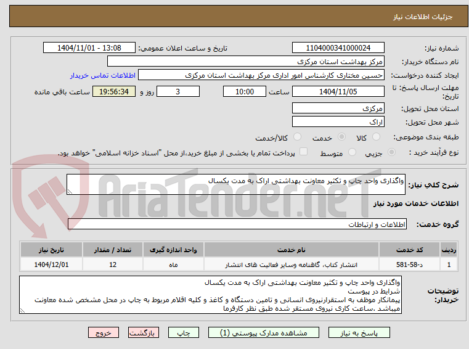Click the delivery city field 'اراک'
Screen dimensions: 469x349
(x=338, y=122)
